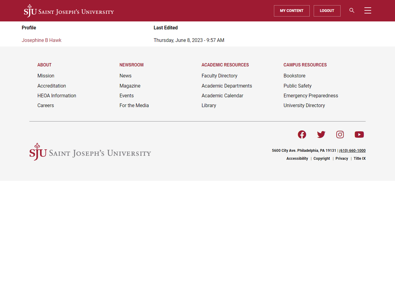This screenshot has height=288, width=395.
Task: Click the MY CONTENT button
Action: pyautogui.click(x=292, y=11)
